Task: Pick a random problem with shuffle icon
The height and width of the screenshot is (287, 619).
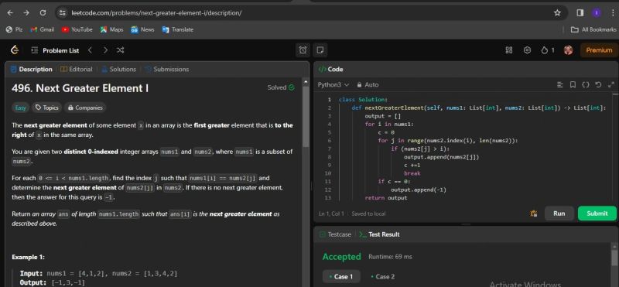Action: (121, 50)
